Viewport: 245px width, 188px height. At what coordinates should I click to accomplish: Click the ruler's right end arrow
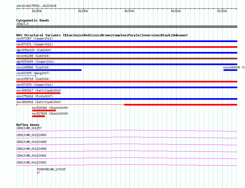tap(236, 9)
